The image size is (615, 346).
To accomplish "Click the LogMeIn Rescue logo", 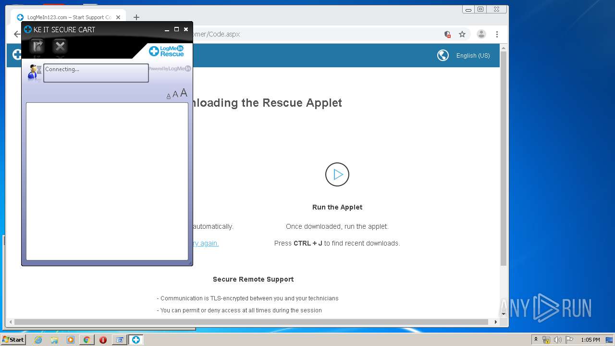I will pyautogui.click(x=166, y=51).
